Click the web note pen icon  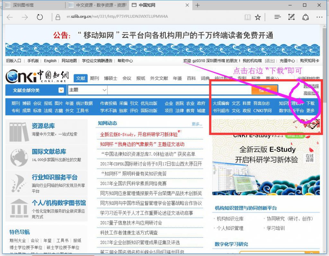pos(291,17)
